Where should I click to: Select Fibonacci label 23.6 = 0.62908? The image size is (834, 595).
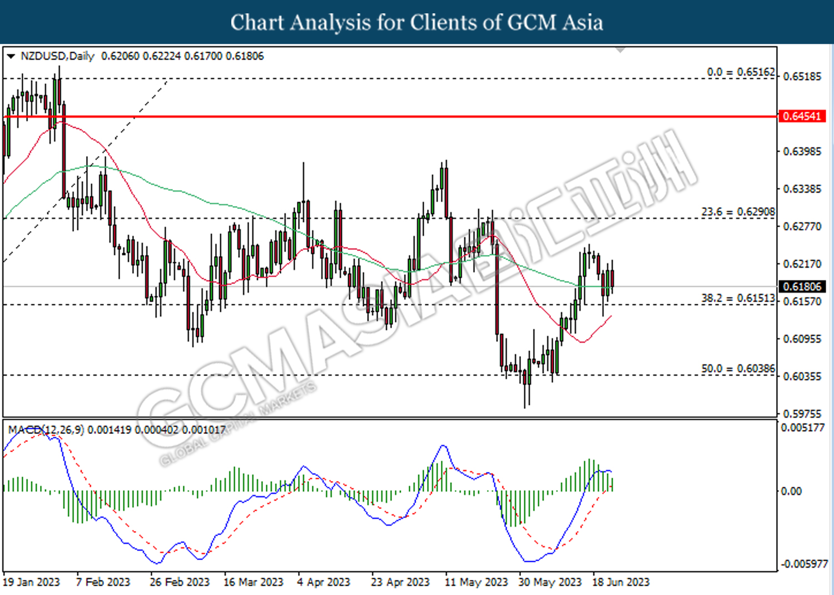point(738,212)
